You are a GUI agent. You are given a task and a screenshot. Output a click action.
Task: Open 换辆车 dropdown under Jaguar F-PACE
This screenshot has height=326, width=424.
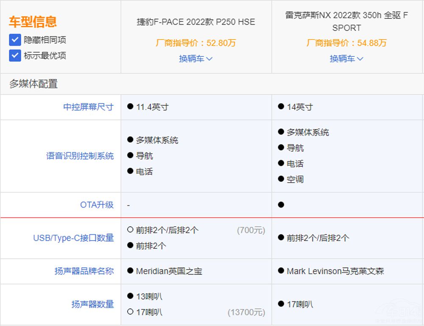195,59
